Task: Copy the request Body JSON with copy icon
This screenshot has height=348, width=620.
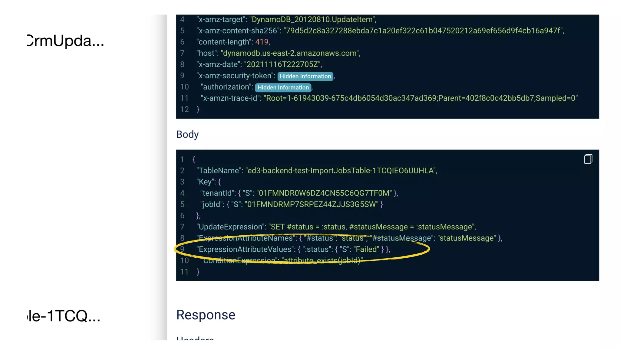Action: pos(588,159)
